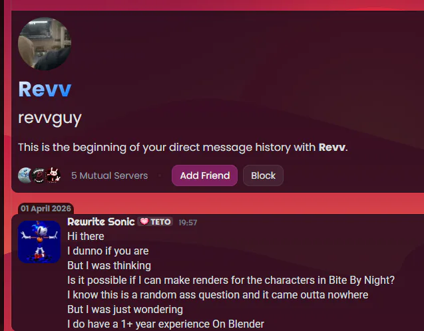Click the 01 April 2026 date marker
424x331 pixels.
click(x=46, y=209)
